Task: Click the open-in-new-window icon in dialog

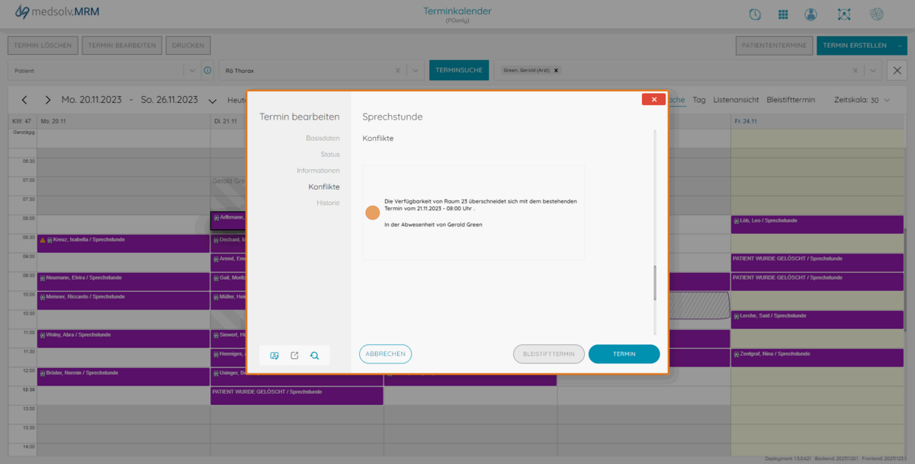Action: pyautogui.click(x=294, y=355)
